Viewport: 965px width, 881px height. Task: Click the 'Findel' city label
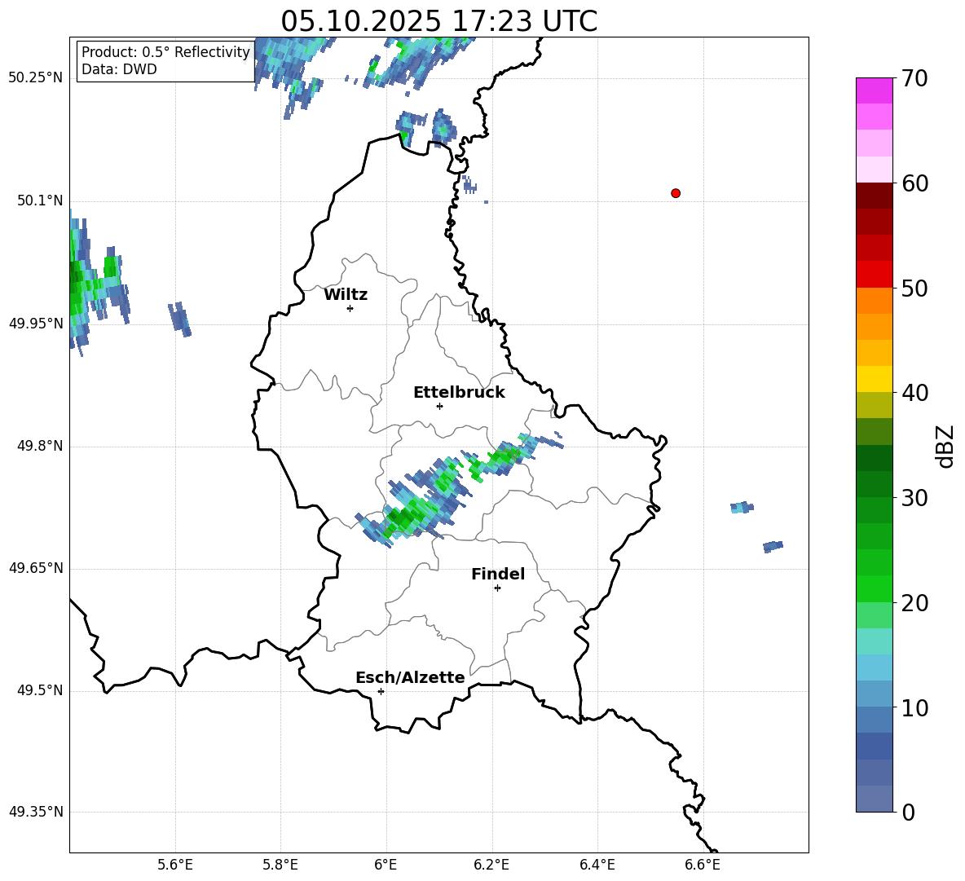point(498,574)
